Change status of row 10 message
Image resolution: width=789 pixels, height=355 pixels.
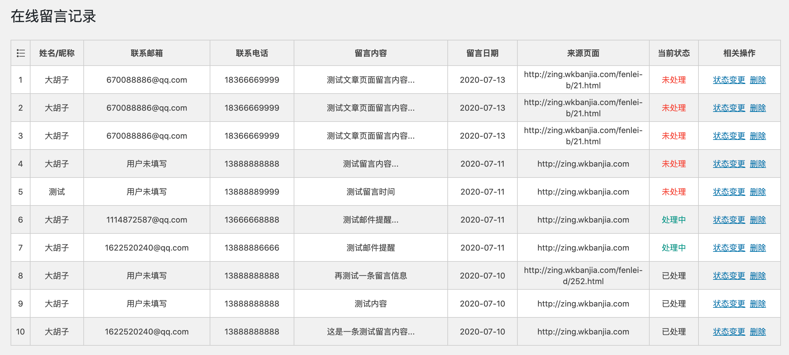[x=729, y=332]
